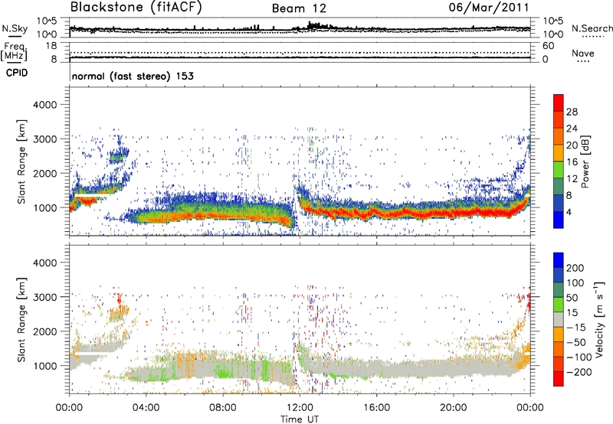
Task: Click the "24" label on the Power colorbar
Action: coord(572,129)
